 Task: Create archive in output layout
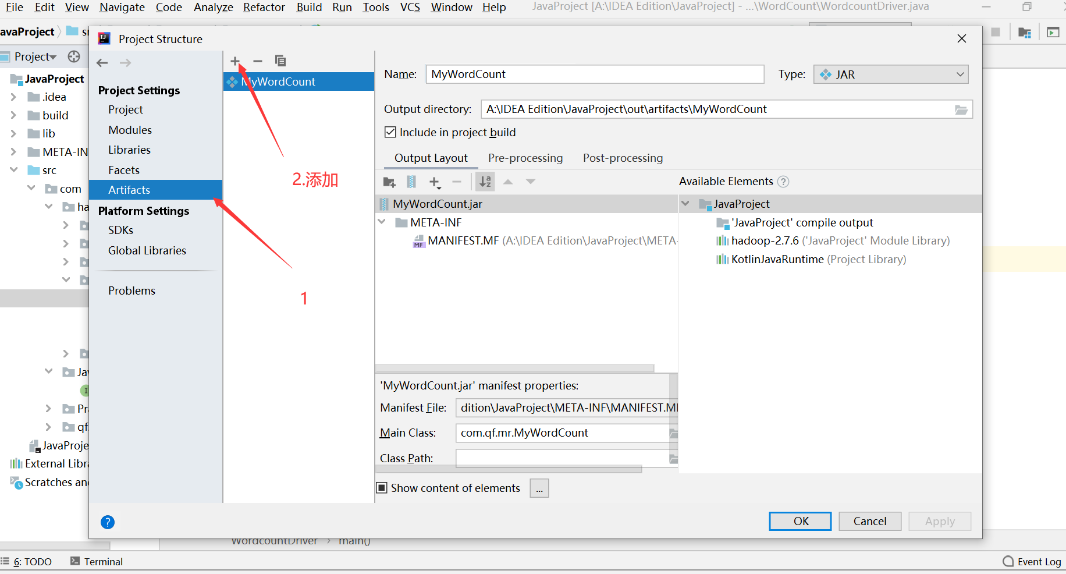click(x=411, y=182)
